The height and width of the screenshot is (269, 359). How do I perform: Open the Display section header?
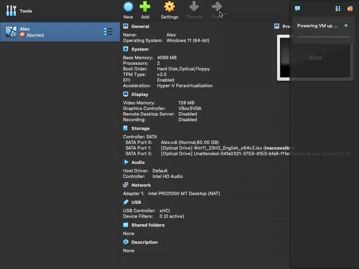tap(140, 94)
